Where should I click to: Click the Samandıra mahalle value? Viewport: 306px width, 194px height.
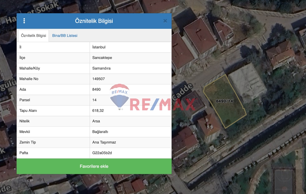[101, 68]
